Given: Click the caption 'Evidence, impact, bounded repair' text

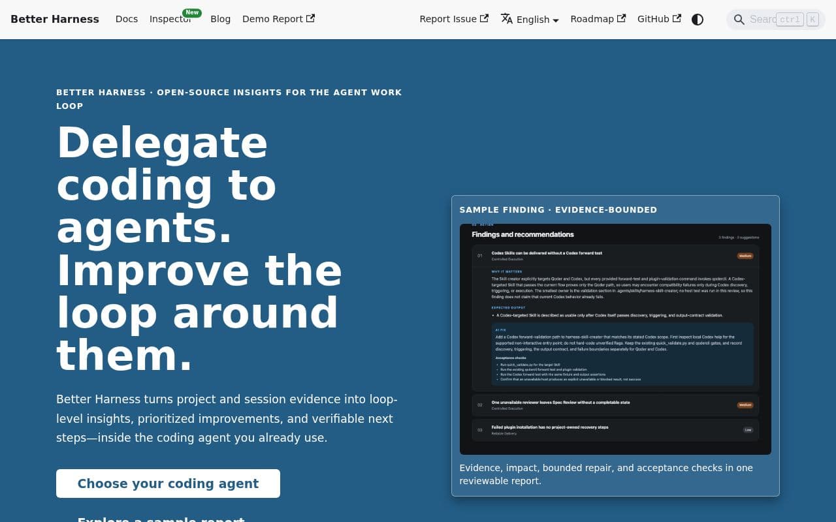Looking at the screenshot, I should tap(606, 474).
